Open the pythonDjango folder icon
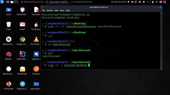This screenshot has width=170, height=95. (x=36, y=85)
